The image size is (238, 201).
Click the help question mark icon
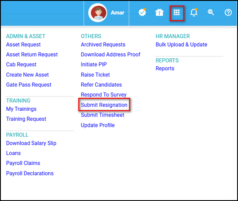point(228,12)
